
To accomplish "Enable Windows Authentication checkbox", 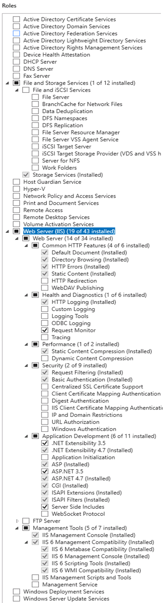I will click(45, 429).
